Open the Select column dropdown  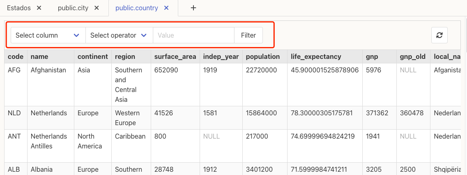48,35
